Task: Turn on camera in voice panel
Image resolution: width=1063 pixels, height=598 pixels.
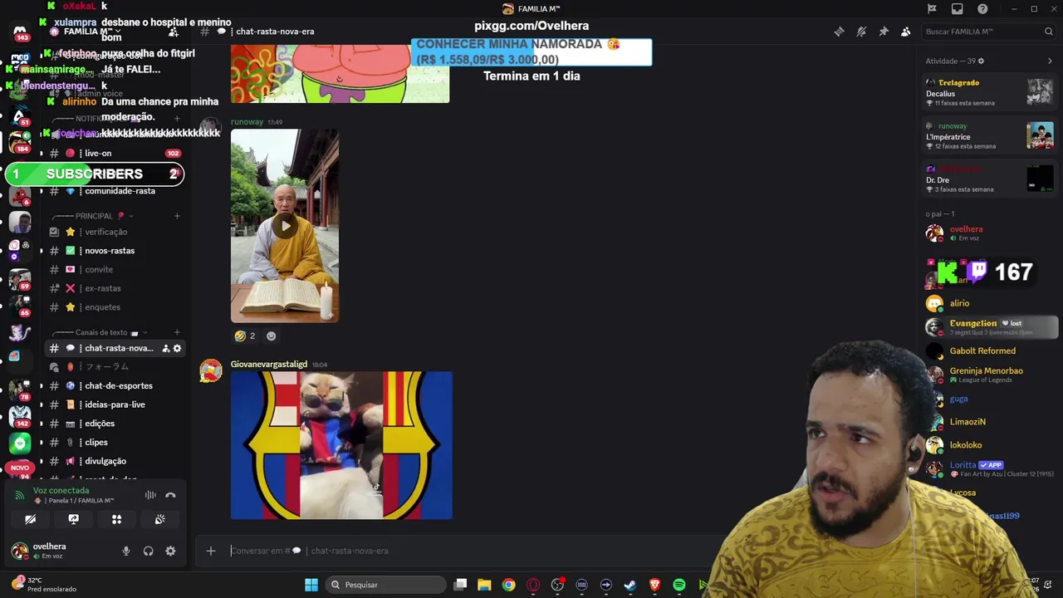Action: click(x=30, y=519)
